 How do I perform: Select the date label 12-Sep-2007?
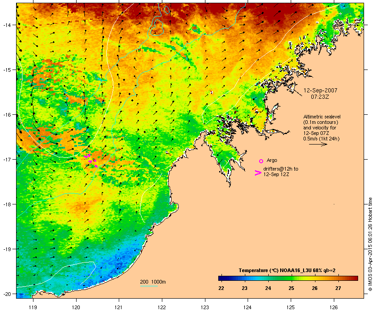pos(321,91)
